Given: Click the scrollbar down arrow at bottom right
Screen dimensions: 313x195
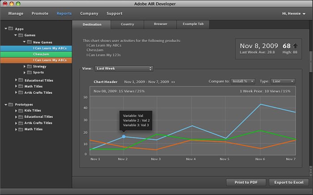Looking at the screenshot, I should [x=311, y=173].
